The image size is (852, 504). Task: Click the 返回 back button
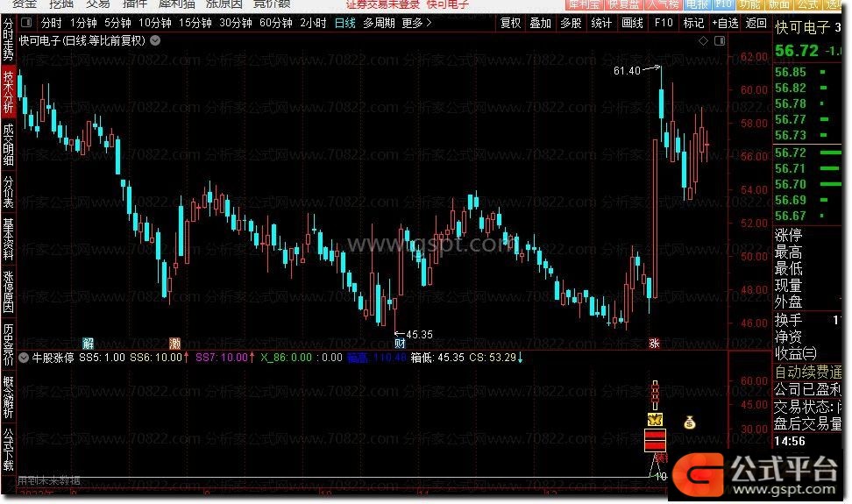756,23
